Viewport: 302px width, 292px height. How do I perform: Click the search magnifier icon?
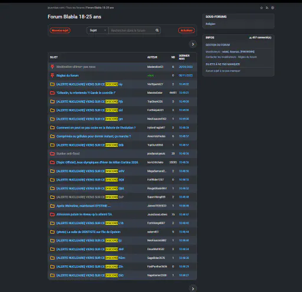[157, 30]
